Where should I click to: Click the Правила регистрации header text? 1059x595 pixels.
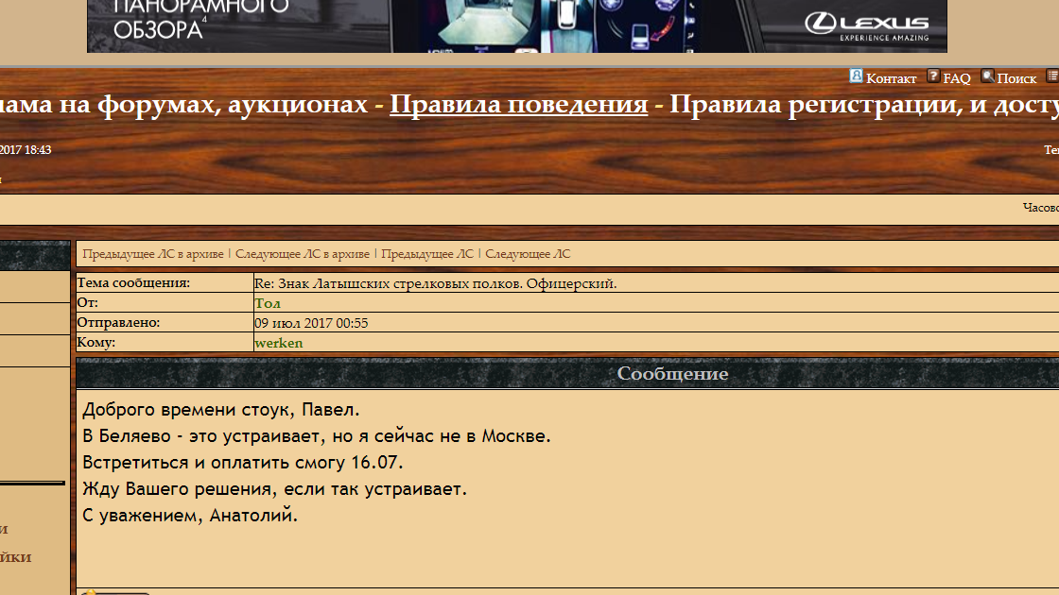pos(864,104)
